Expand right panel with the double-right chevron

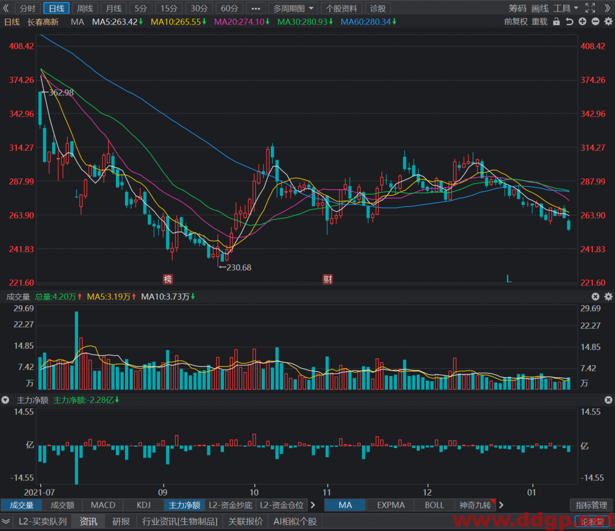tap(608, 8)
